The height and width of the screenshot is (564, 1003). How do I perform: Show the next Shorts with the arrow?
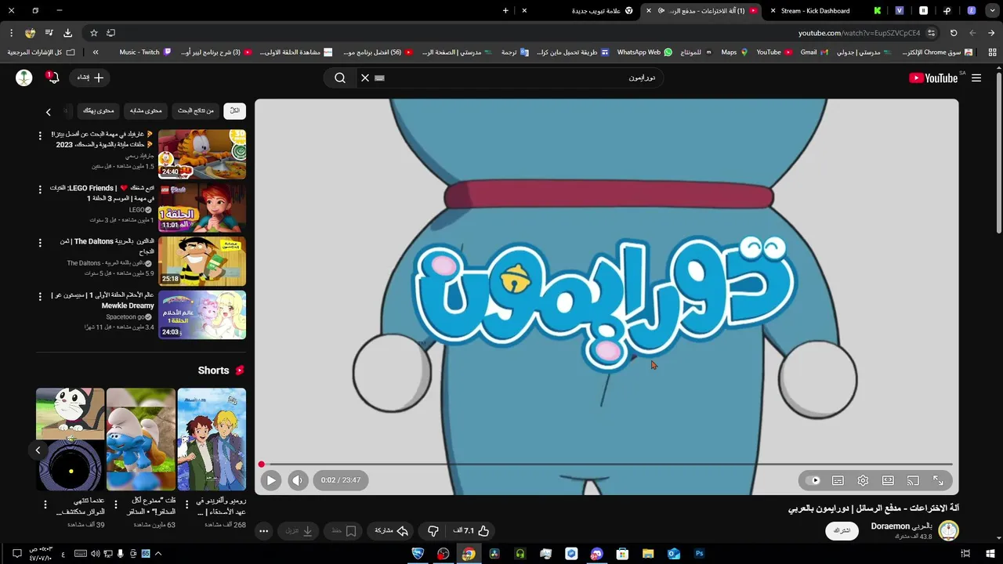38,450
